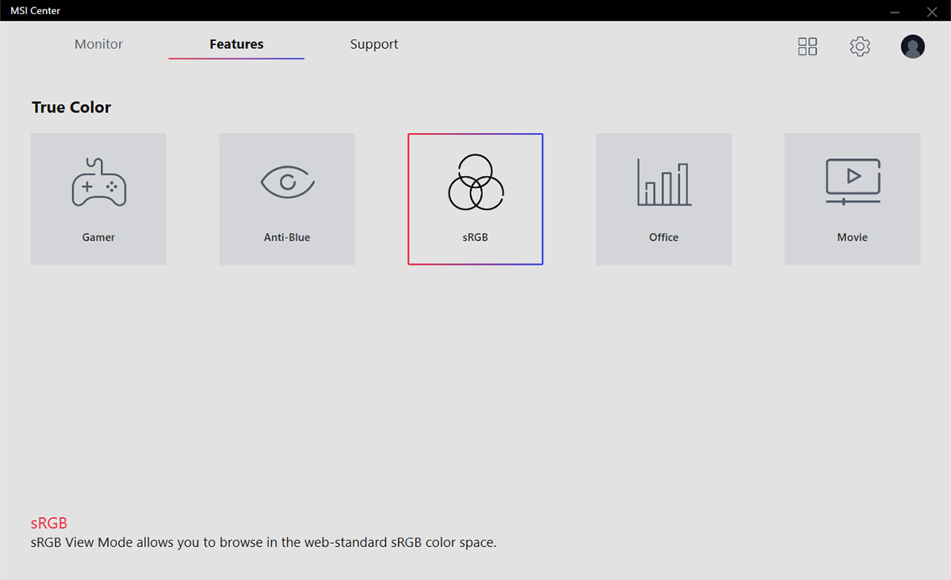Click the Gamer label text

pos(99,238)
